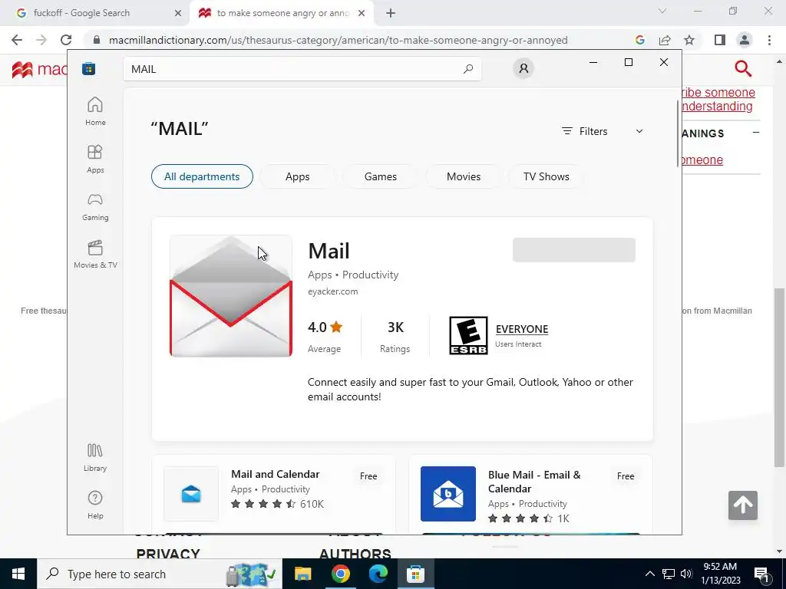The height and width of the screenshot is (589, 786).
Task: Open the Windows Start menu
Action: [x=18, y=574]
